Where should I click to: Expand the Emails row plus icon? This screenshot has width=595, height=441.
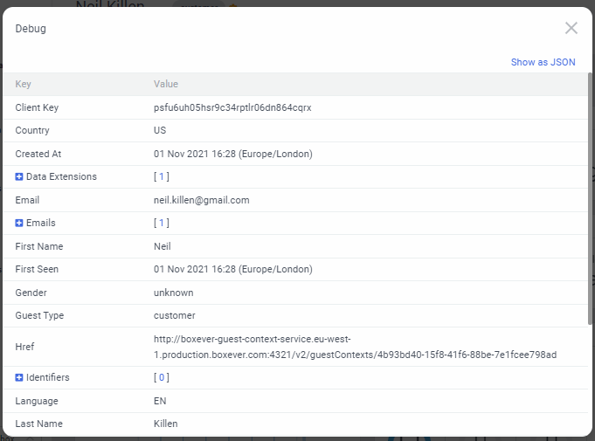19,224
